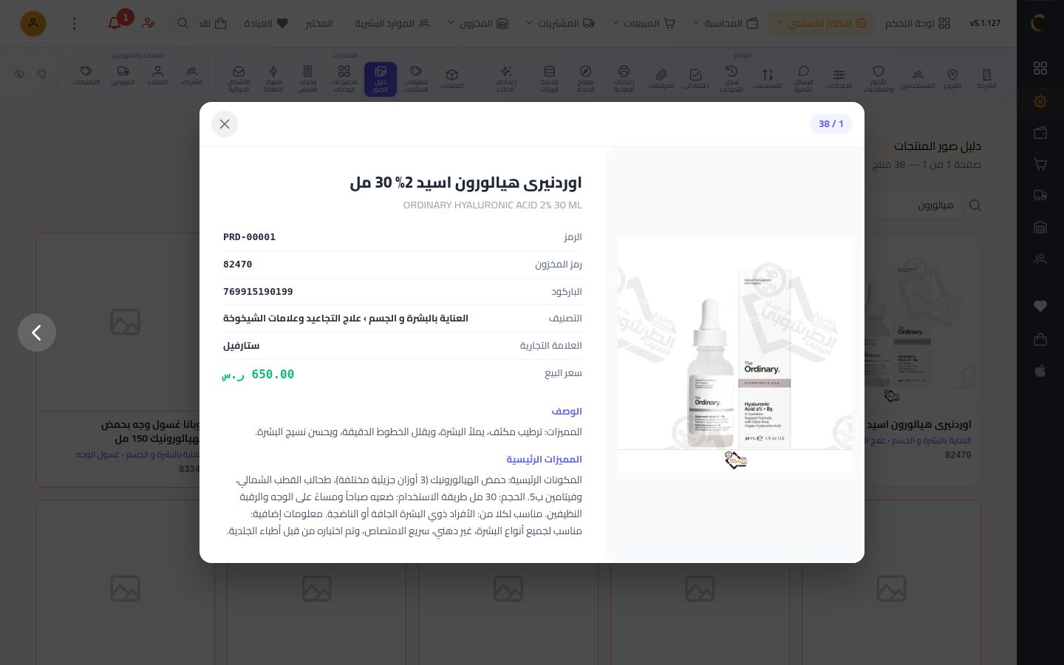Toggle the ribbon visibility eye icon
The height and width of the screenshot is (665, 1064).
tap(19, 74)
